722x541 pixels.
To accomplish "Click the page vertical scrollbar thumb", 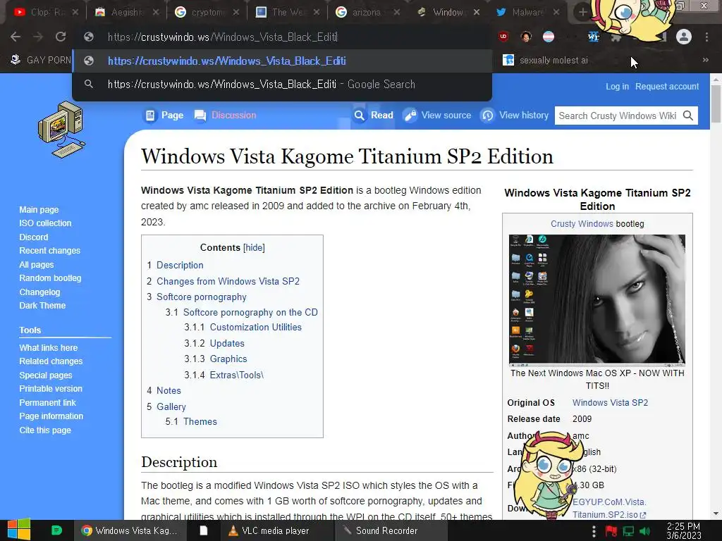I will pyautogui.click(x=716, y=104).
